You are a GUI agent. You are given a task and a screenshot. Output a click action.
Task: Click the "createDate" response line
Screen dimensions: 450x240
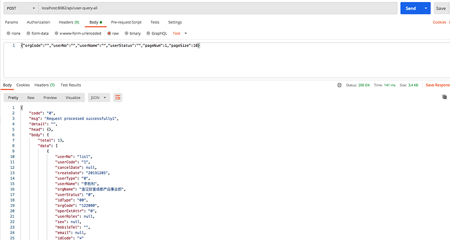83,173
